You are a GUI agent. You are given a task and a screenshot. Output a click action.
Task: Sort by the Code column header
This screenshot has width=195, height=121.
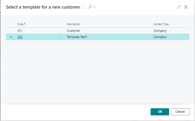(x=20, y=24)
